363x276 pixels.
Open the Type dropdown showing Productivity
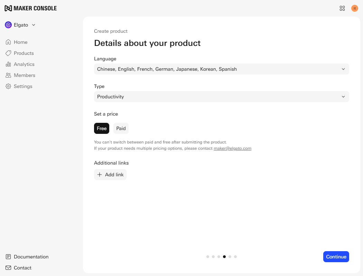coord(221,97)
